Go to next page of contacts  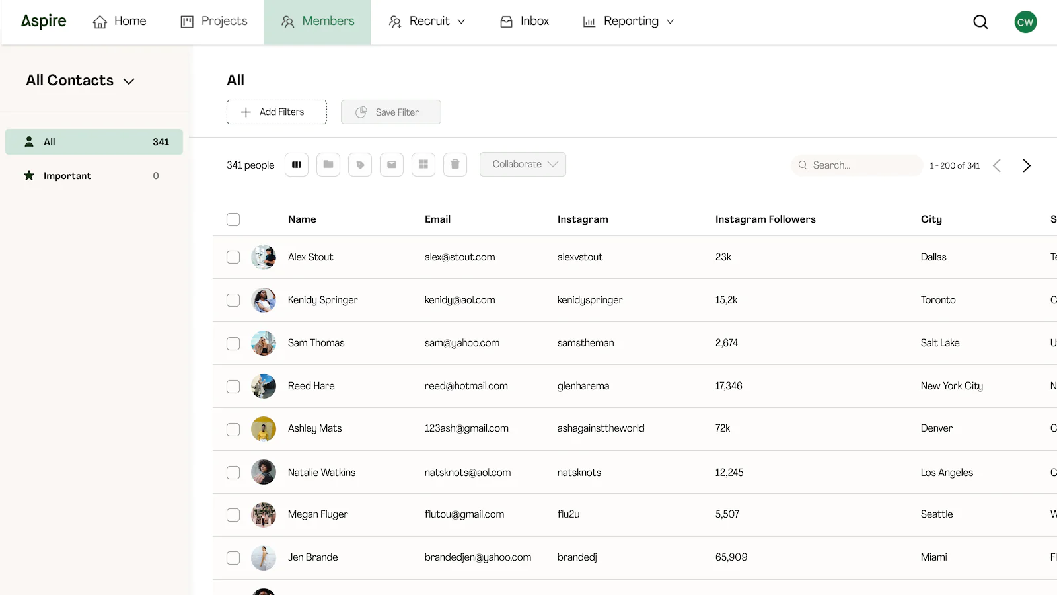[1026, 165]
